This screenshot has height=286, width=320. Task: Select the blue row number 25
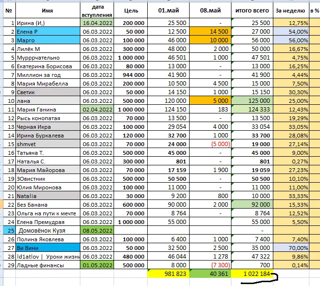(10, 231)
